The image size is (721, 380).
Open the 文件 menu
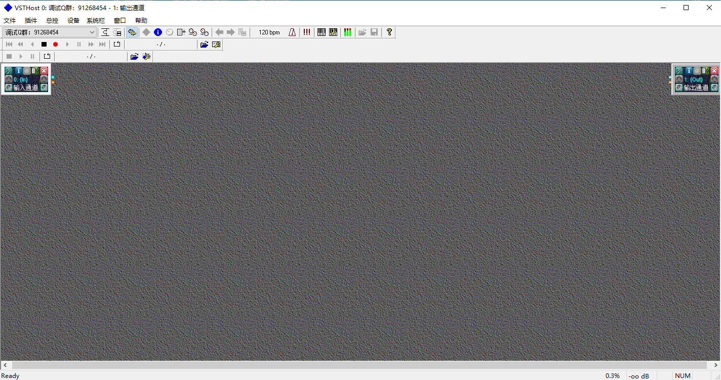pos(10,21)
